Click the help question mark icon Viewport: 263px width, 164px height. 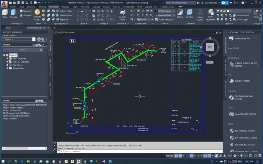point(243,3)
